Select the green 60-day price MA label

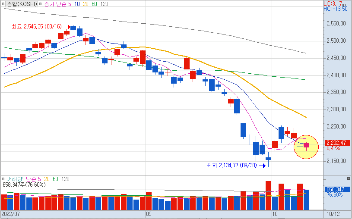pos(94,4)
